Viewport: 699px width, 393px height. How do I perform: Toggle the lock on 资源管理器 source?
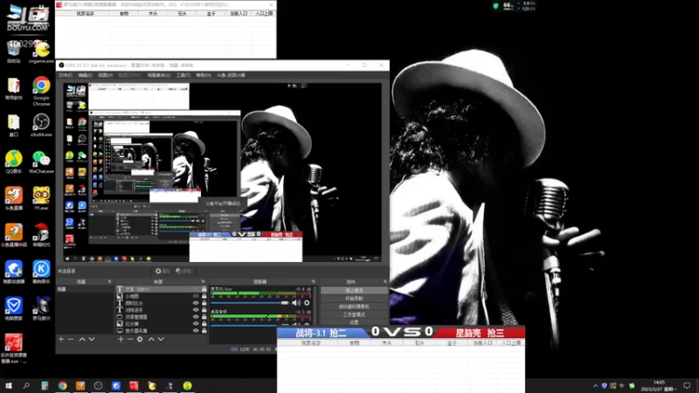point(204,317)
